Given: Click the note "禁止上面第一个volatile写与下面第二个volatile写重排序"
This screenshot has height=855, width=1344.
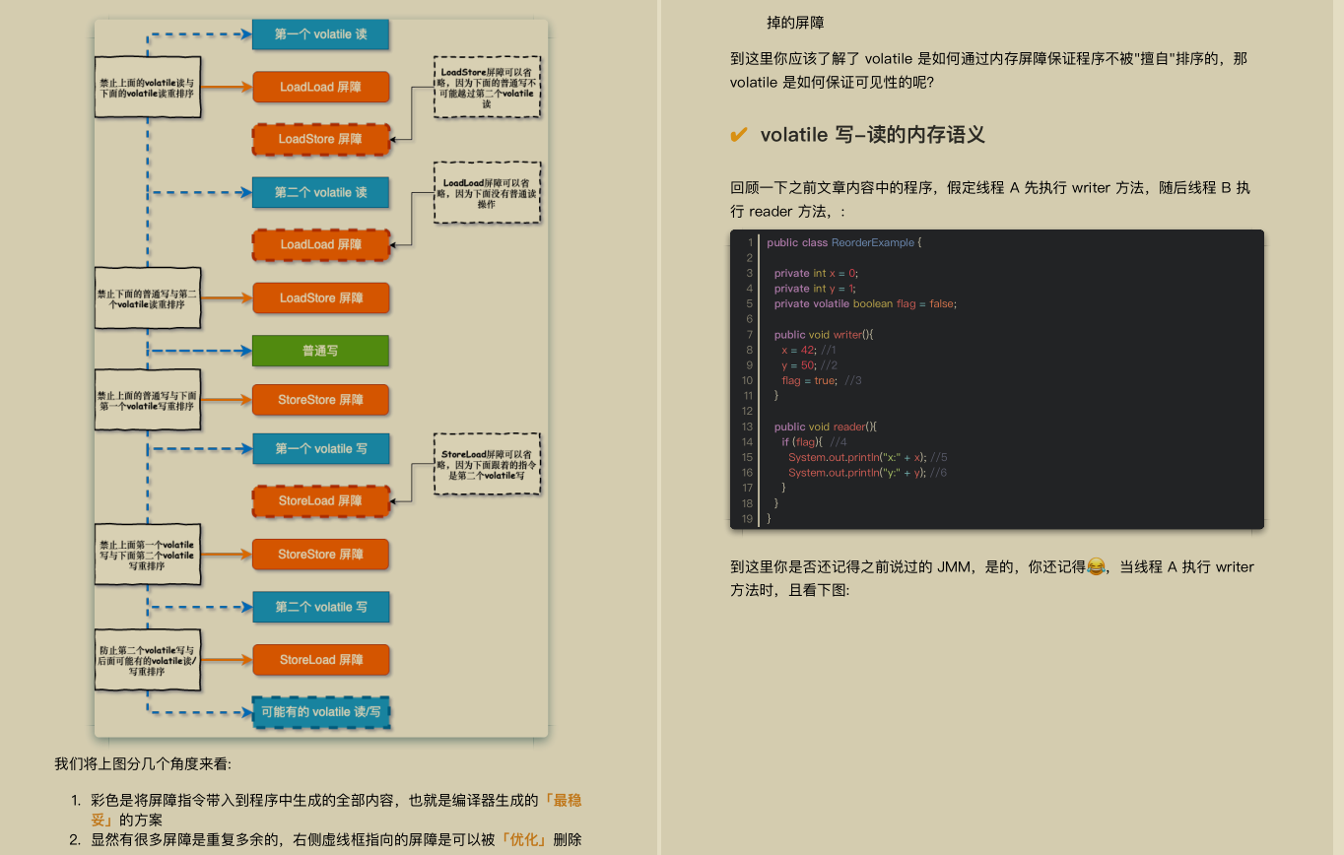Looking at the screenshot, I should pyautogui.click(x=148, y=556).
